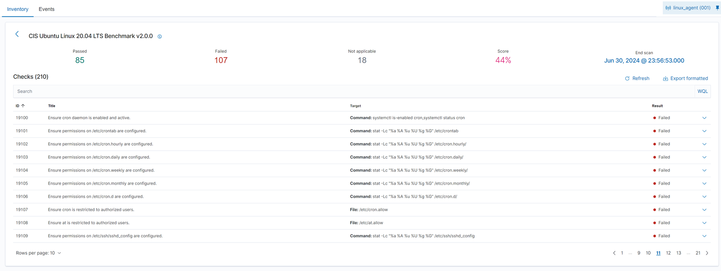The width and height of the screenshot is (721, 271).
Task: Click 'Ensure cron is restricted to authorized users'
Action: coord(91,210)
